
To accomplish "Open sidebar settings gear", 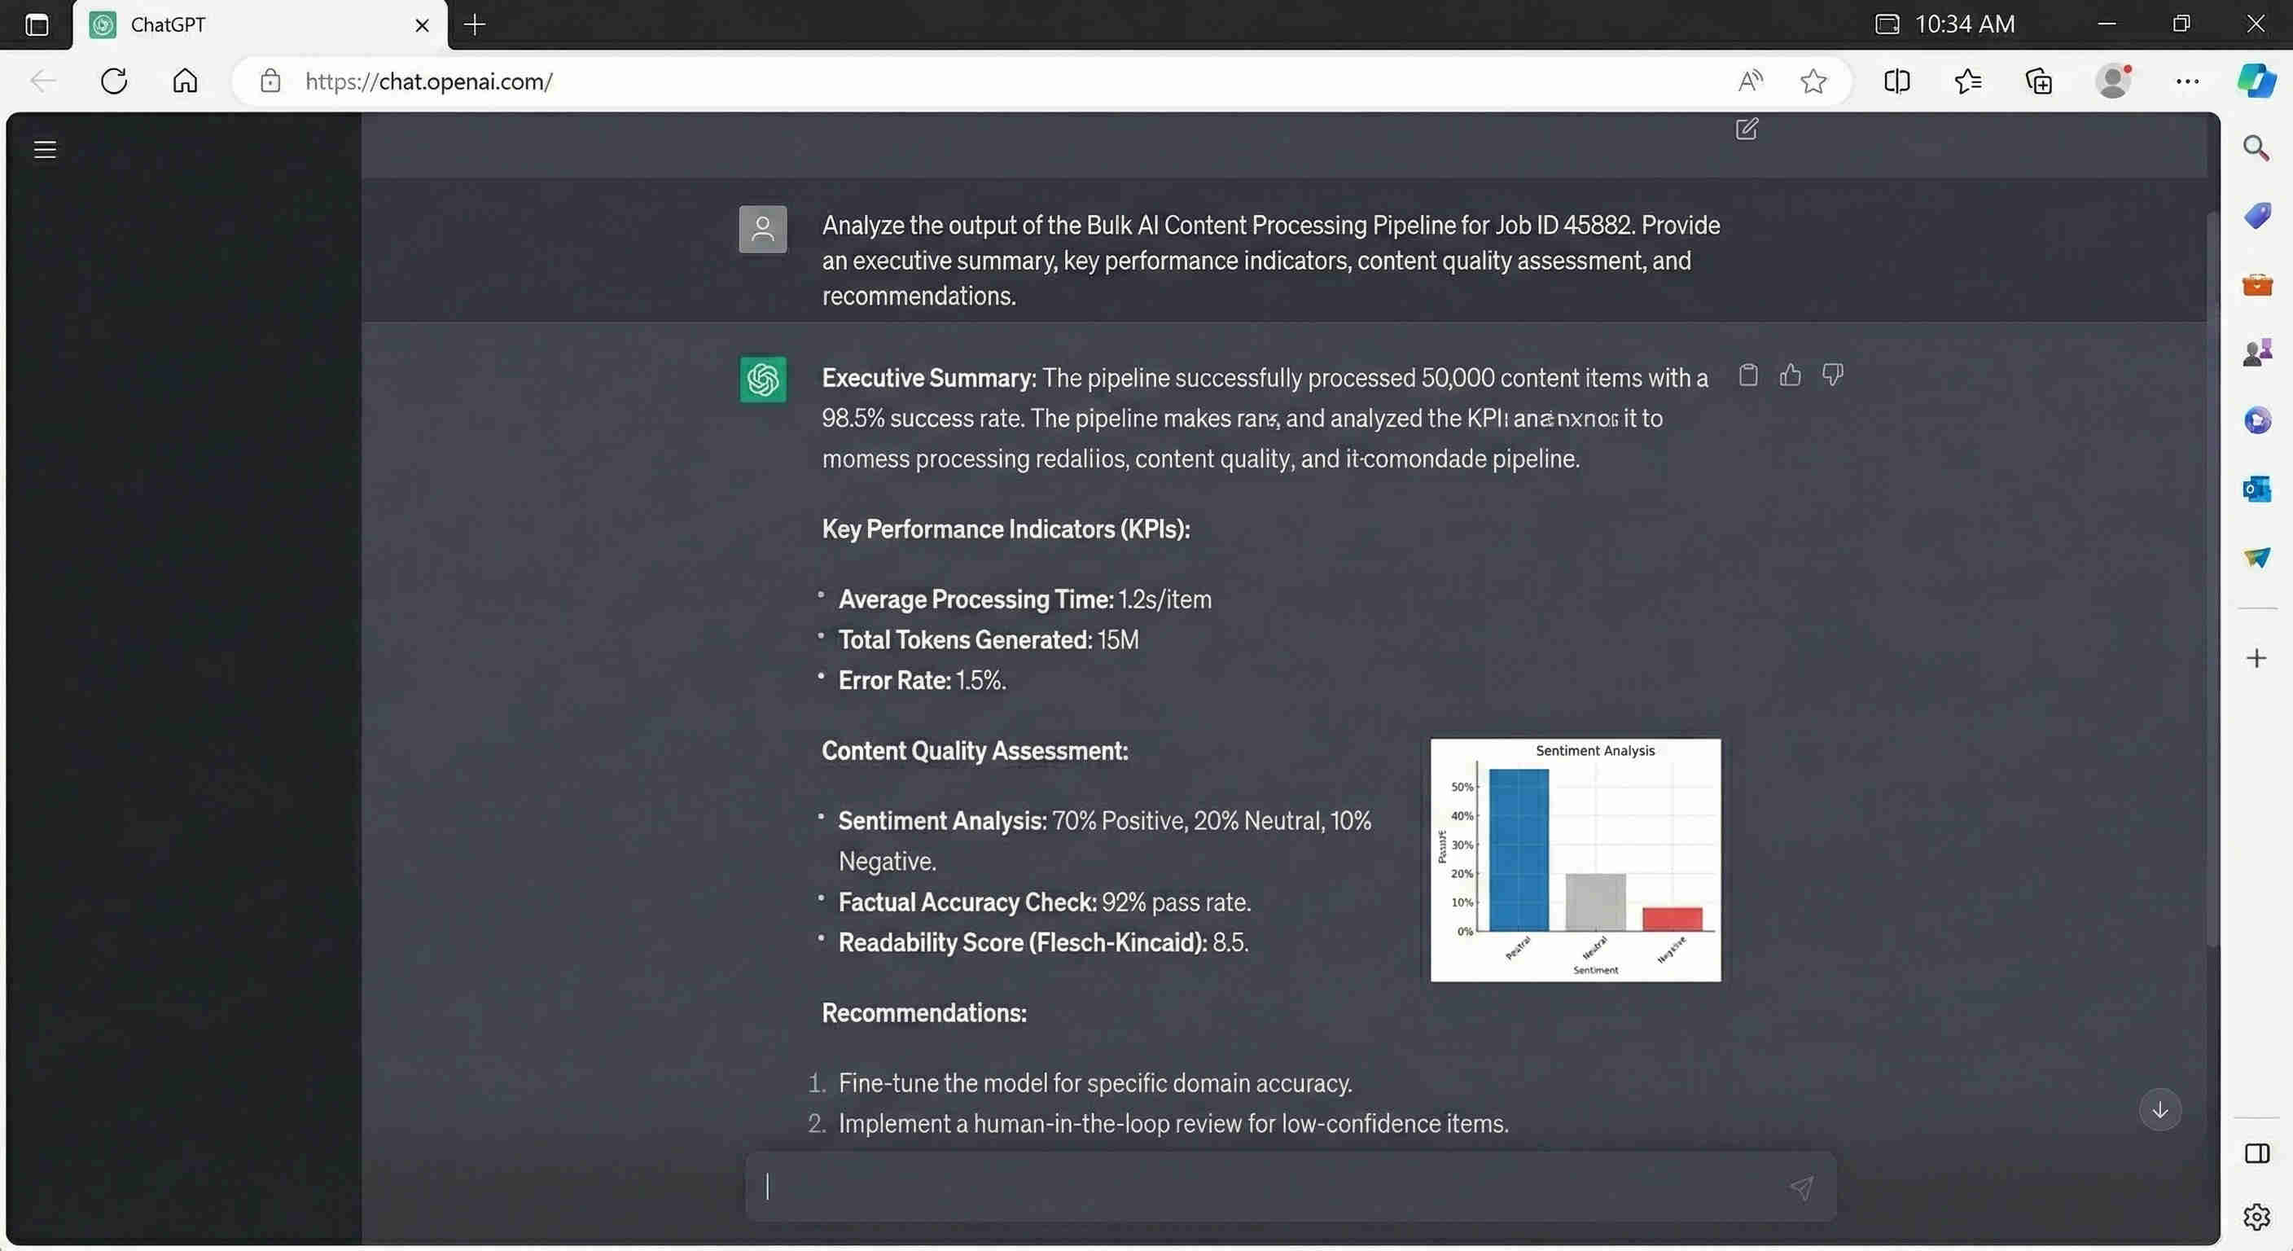I will (2256, 1215).
